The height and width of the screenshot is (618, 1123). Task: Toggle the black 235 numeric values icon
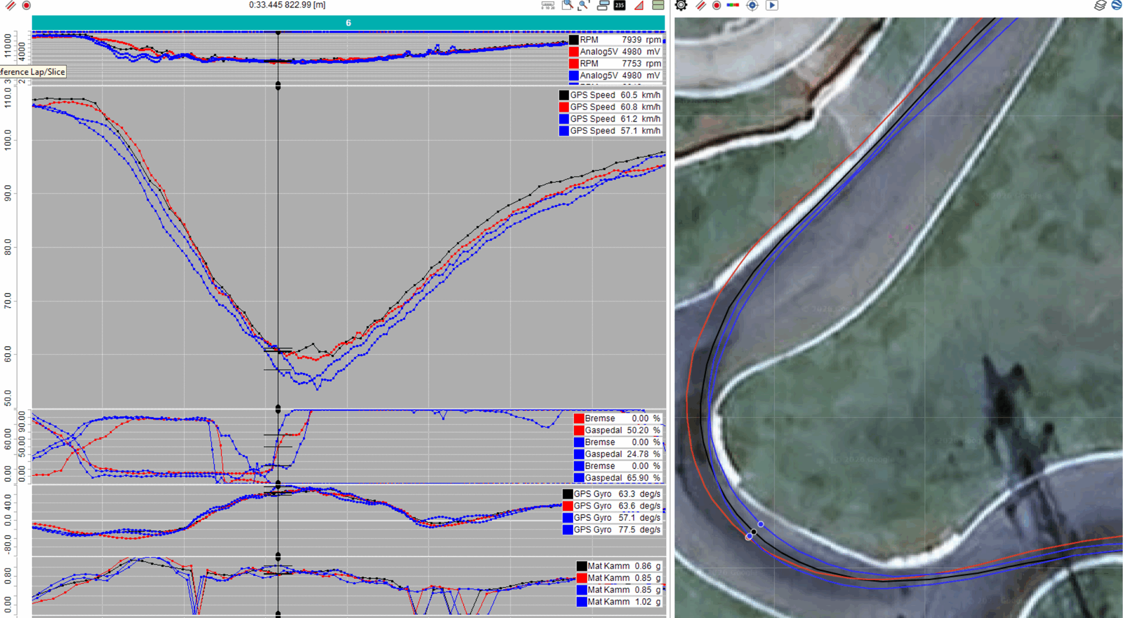tap(619, 5)
